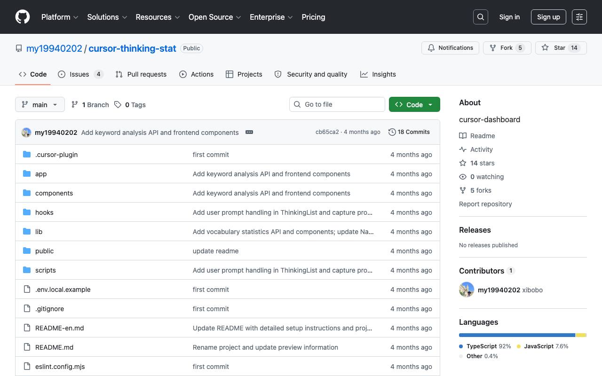Open the hooks folder
The width and height of the screenshot is (602, 376).
[x=44, y=212]
